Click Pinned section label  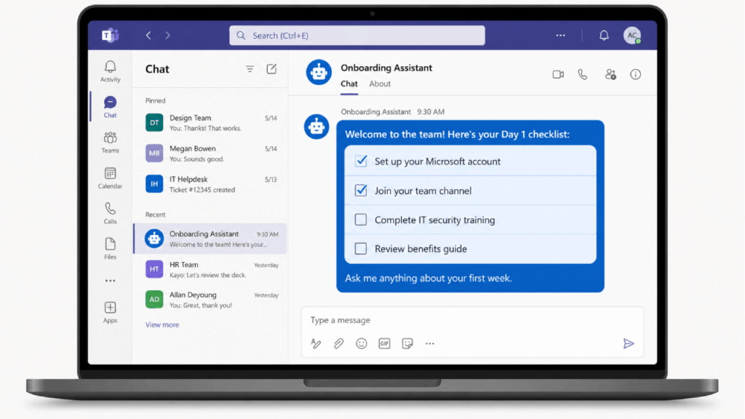pos(156,100)
